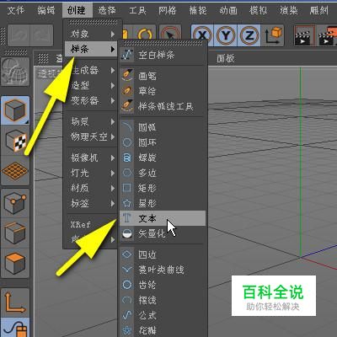Choose 齿轮 cogwheel spline icon

127,285
